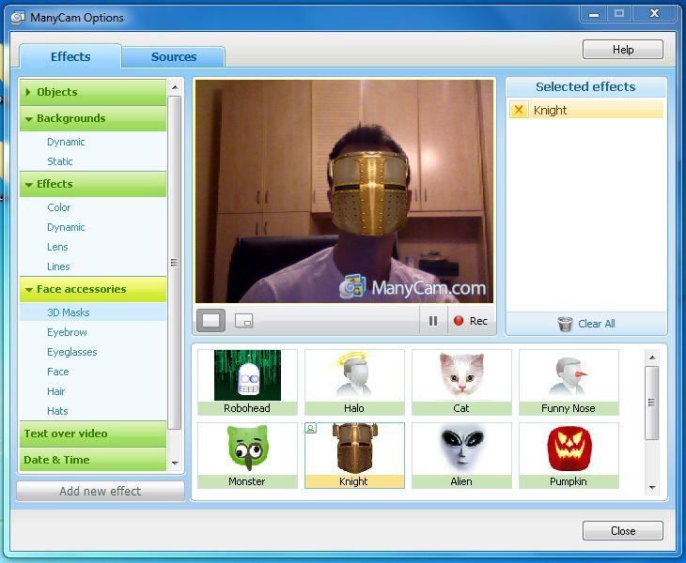Open Dynamic under Effects
The width and height of the screenshot is (686, 563).
click(66, 227)
